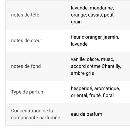The height and width of the screenshot is (130, 130).
Task: Click the word 'cassis' in top notes
Action: [x=95, y=15]
